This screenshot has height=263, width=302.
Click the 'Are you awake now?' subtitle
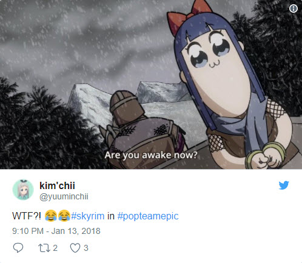(151, 155)
